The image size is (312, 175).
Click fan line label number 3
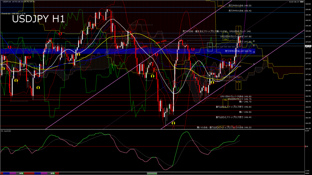click(x=254, y=52)
